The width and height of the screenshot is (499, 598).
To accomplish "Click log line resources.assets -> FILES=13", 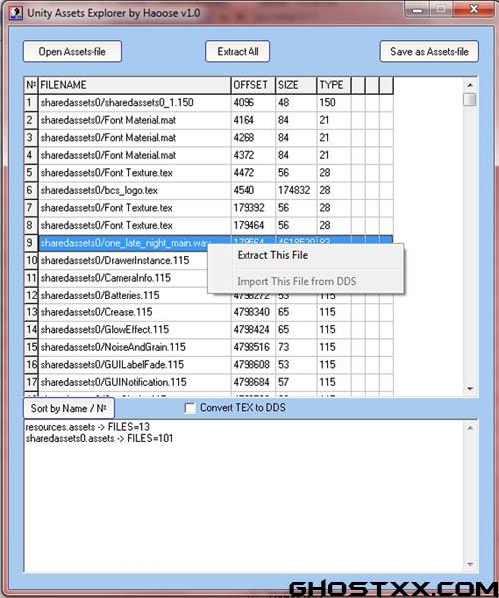I will (x=87, y=427).
